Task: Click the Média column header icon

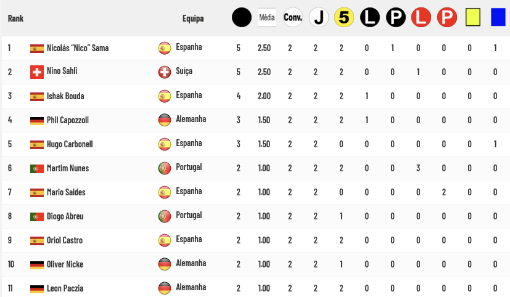Action: click(x=266, y=17)
